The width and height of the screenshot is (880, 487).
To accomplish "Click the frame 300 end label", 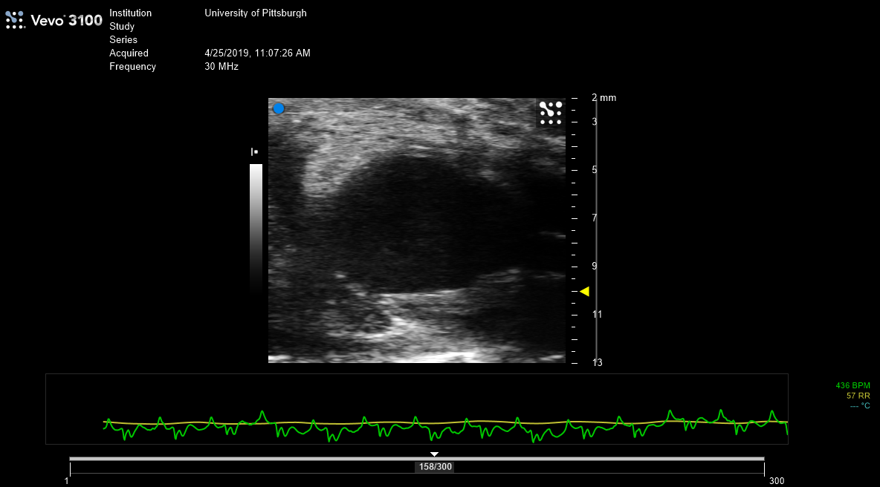I will pyautogui.click(x=777, y=481).
